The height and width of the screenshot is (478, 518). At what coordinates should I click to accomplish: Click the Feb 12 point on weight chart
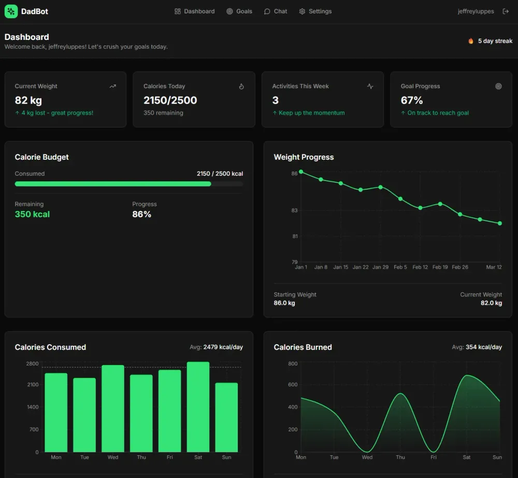(x=420, y=208)
